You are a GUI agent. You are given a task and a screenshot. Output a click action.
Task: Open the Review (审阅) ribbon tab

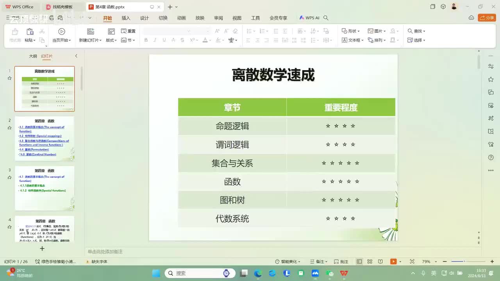point(218,18)
